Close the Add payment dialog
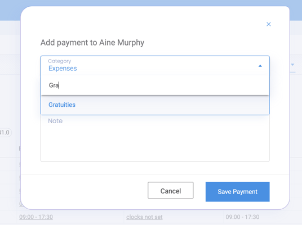 269,24
